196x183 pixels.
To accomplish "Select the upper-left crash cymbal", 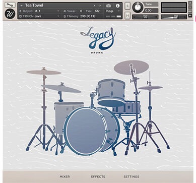I will [44, 72].
